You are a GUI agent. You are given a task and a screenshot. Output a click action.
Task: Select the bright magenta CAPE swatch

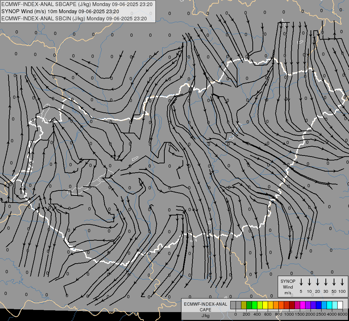click(x=303, y=305)
